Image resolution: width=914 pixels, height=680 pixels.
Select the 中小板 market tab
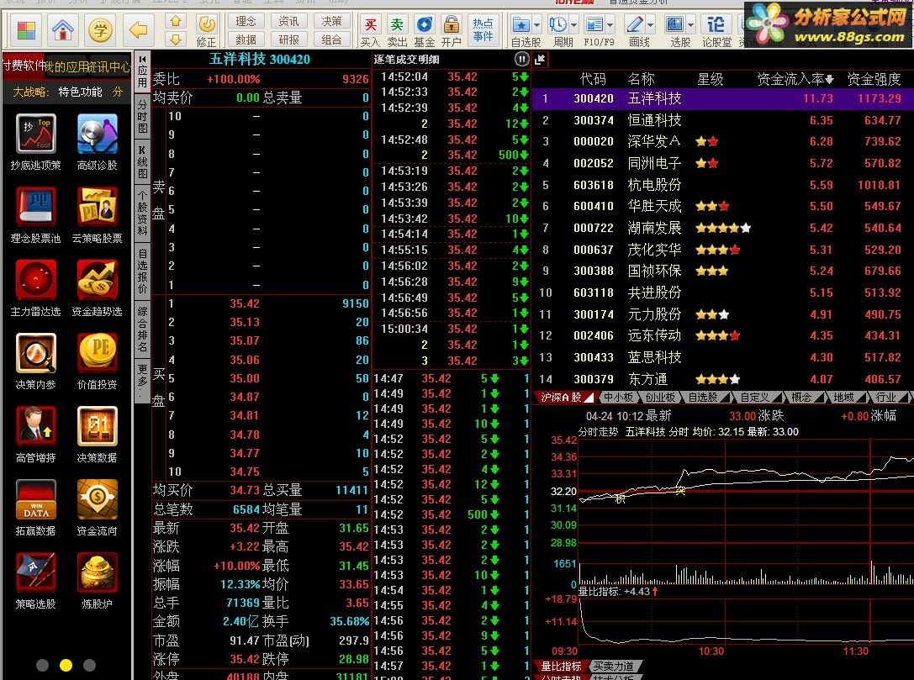(617, 398)
